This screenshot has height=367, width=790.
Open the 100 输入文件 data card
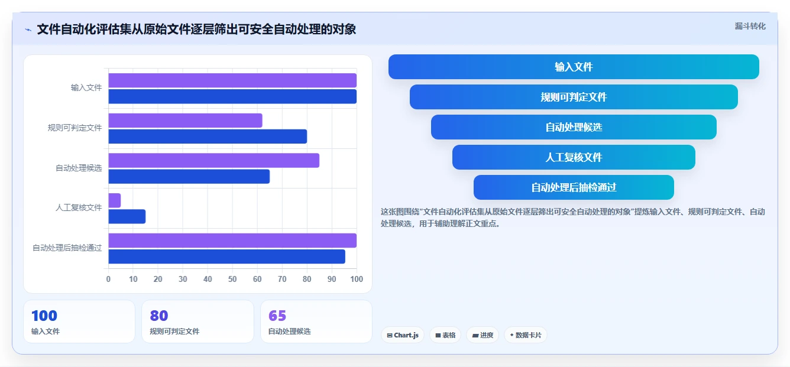click(79, 321)
